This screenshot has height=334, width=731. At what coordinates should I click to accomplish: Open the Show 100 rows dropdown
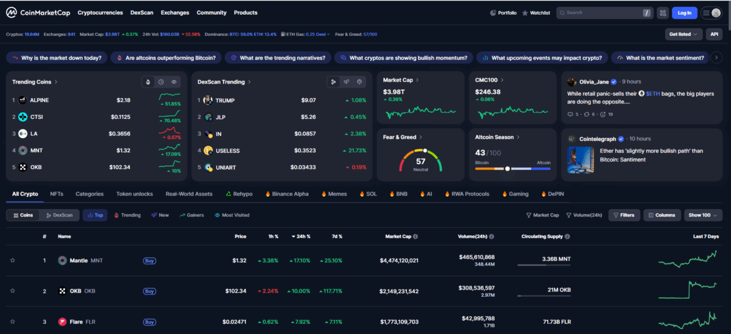[703, 215]
